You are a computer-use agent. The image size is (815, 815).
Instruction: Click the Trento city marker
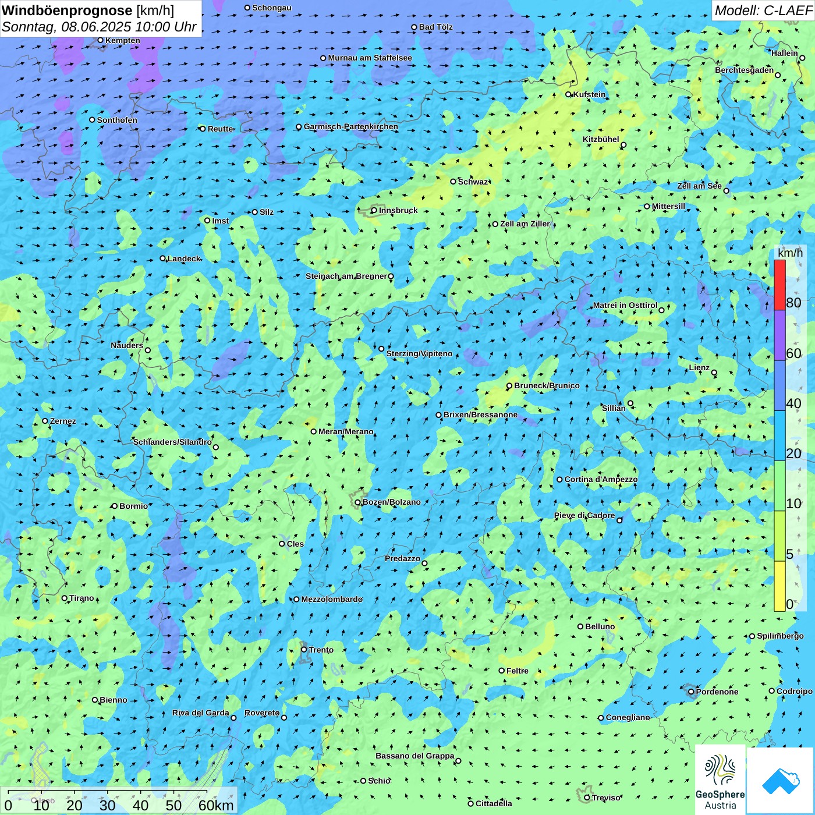click(x=304, y=650)
